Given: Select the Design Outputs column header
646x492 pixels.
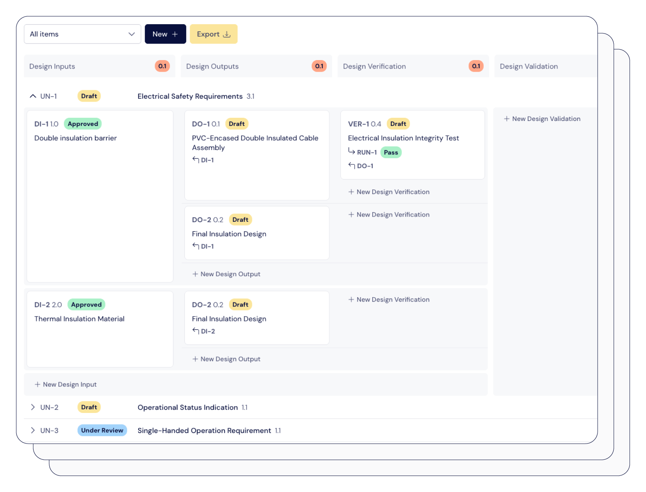Looking at the screenshot, I should [212, 66].
